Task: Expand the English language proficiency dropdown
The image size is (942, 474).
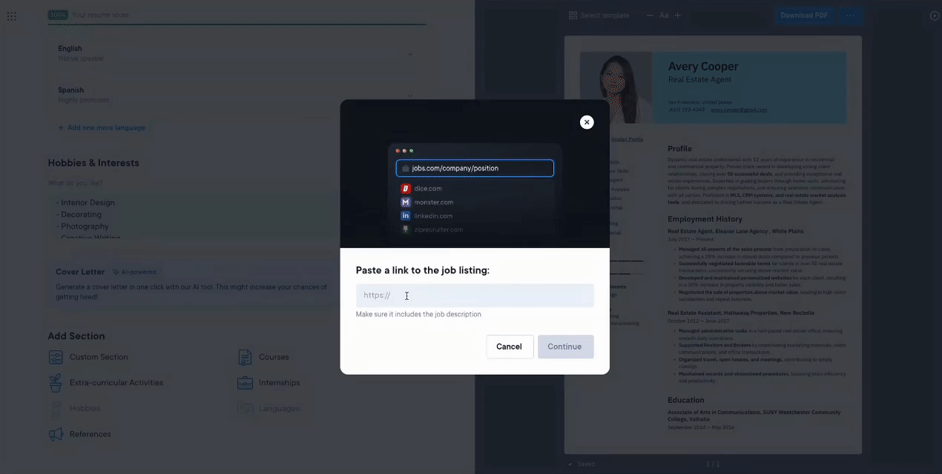Action: point(410,54)
